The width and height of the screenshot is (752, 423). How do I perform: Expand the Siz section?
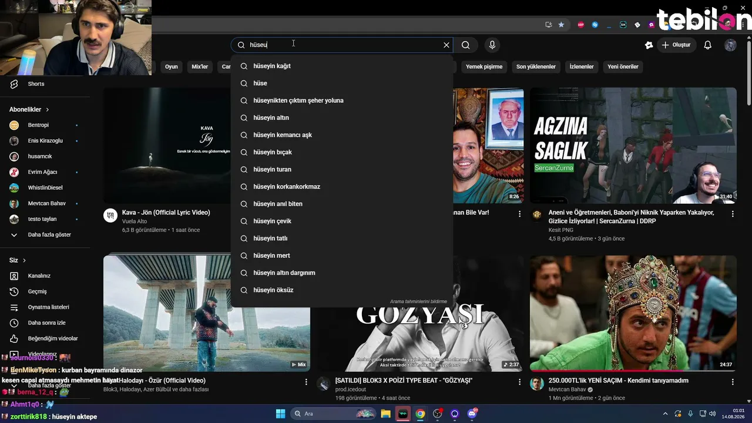tap(18, 260)
